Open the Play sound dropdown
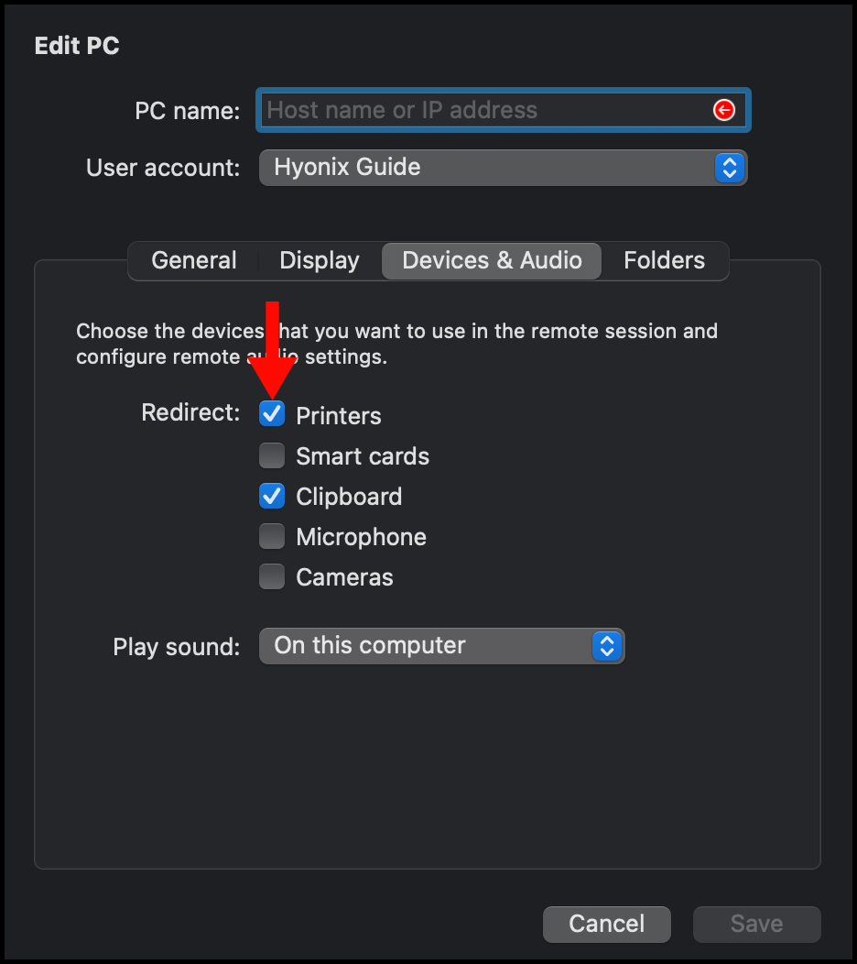Screen dimensions: 857x964 [442, 646]
